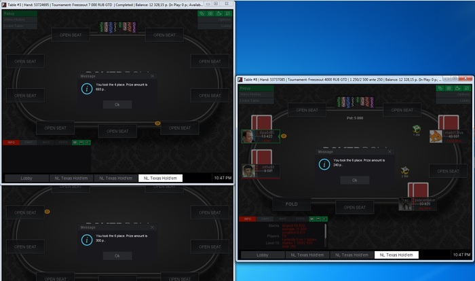Click the thumbs-up style icon in Table #3

(219, 14)
